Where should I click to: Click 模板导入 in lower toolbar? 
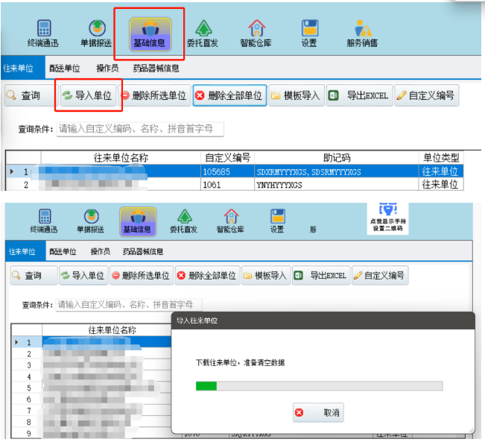(266, 275)
